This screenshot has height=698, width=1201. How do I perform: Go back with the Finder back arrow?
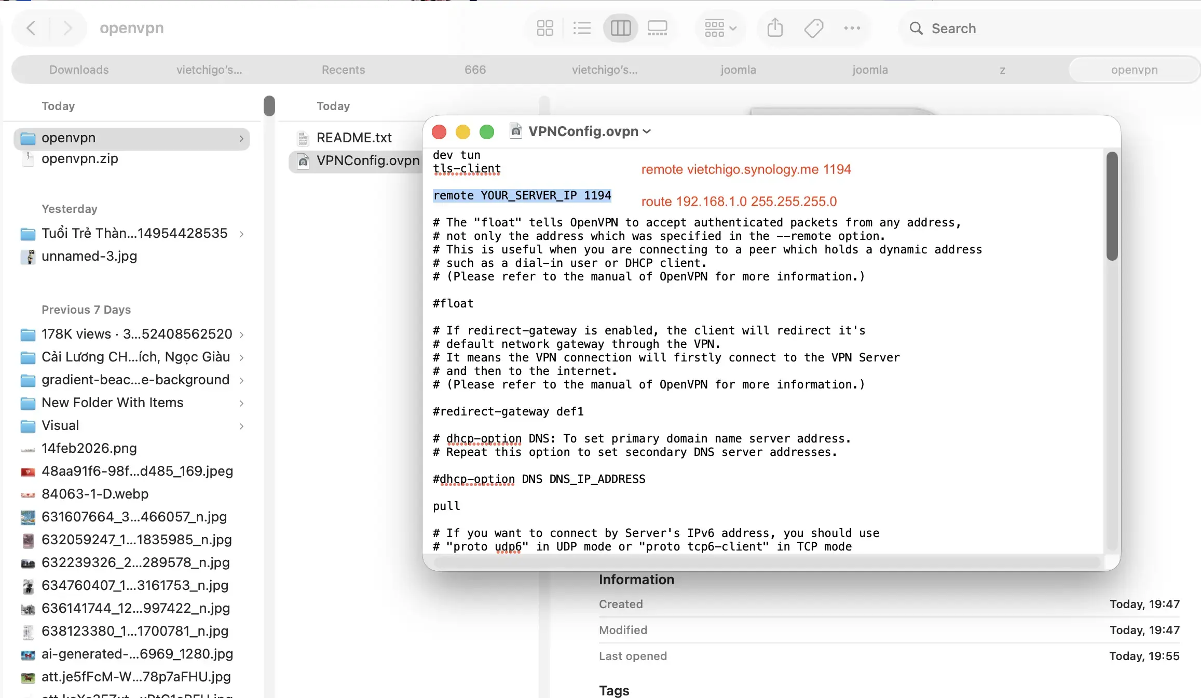(x=31, y=28)
